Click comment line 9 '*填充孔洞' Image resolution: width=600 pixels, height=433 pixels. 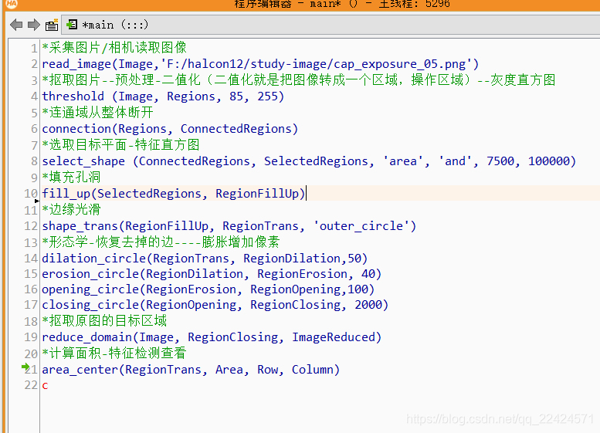[x=71, y=177]
